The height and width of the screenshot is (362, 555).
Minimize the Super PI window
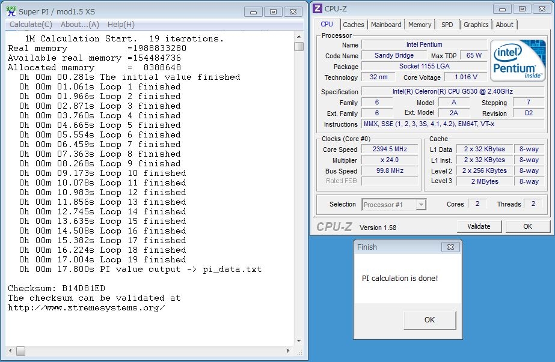[x=254, y=11]
